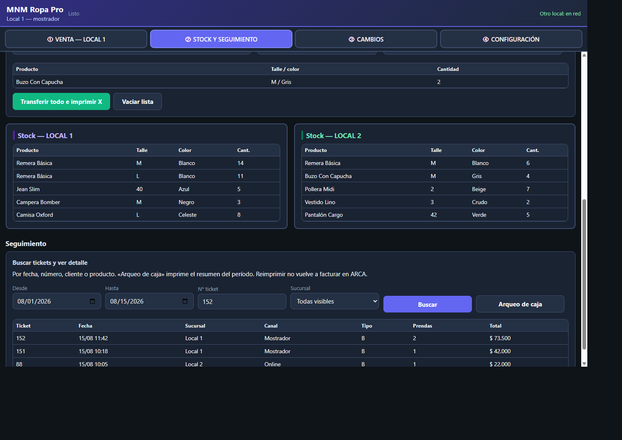
Task: Click Campera Bomber in Local 1 stock
Action: pos(38,202)
